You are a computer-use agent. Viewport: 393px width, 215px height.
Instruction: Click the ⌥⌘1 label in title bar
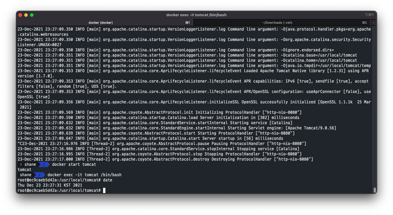point(369,15)
